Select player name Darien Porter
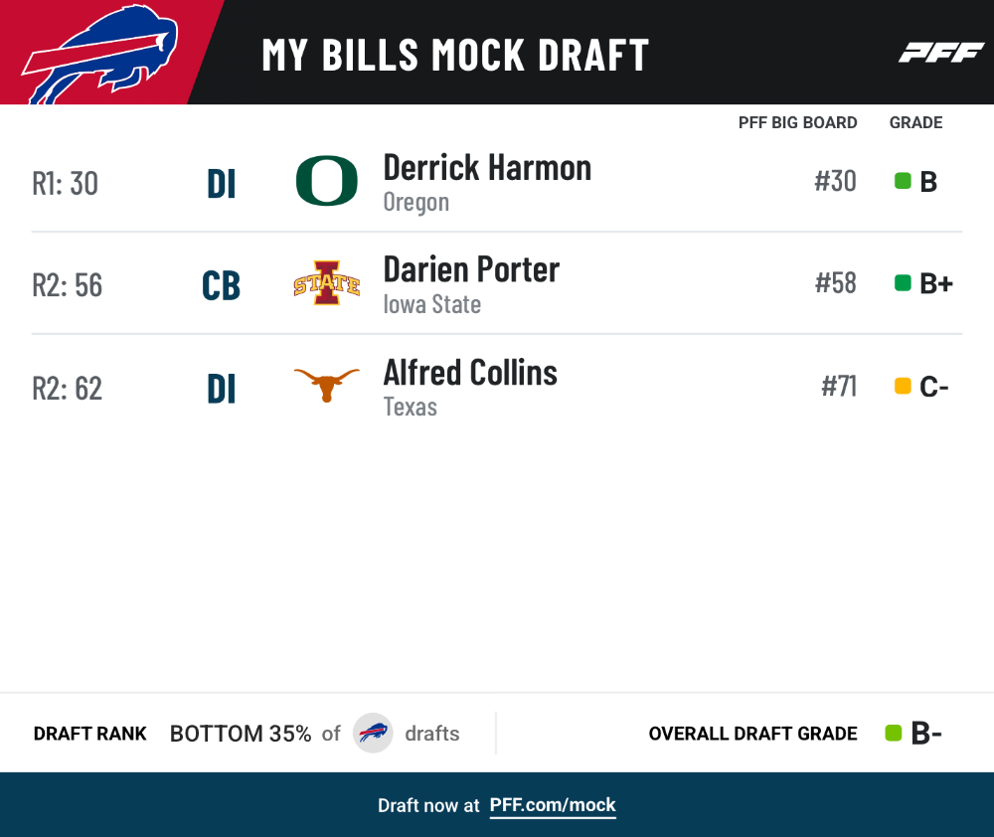 pos(471,270)
